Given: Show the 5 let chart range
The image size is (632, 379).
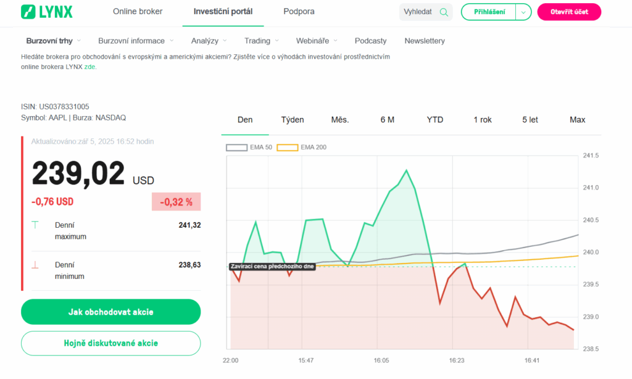Looking at the screenshot, I should (530, 120).
